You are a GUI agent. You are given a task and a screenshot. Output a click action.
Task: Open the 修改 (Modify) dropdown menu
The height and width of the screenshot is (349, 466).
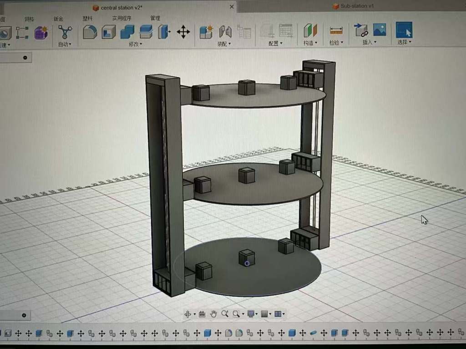tap(136, 44)
